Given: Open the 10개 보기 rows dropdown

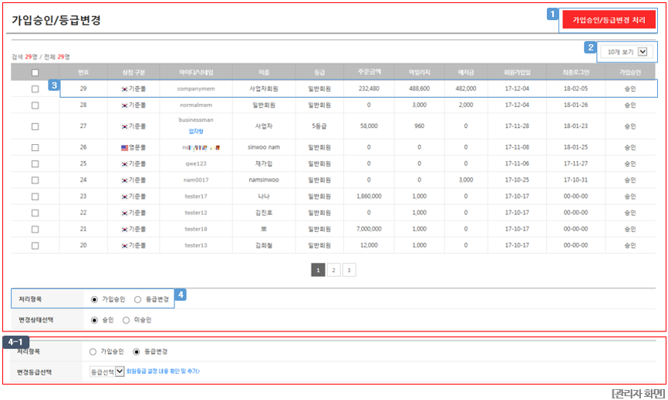Looking at the screenshot, I should (x=626, y=52).
